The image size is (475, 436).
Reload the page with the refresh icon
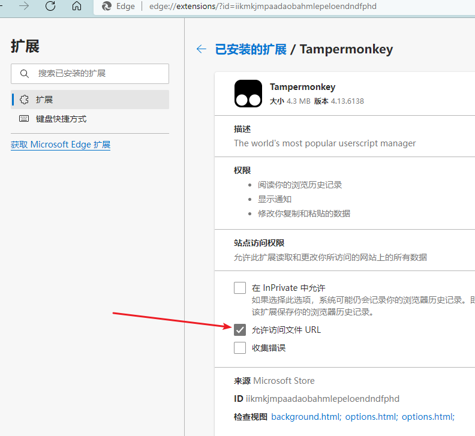pyautogui.click(x=50, y=6)
